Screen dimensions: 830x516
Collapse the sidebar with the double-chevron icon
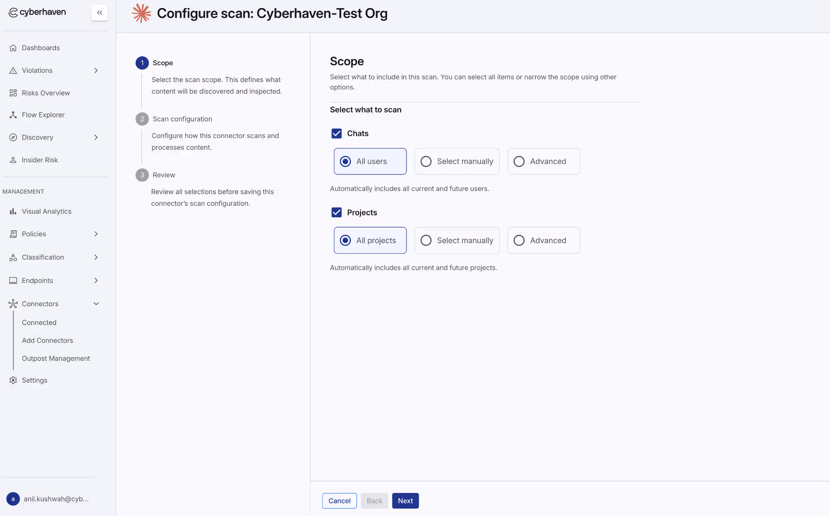point(99,13)
